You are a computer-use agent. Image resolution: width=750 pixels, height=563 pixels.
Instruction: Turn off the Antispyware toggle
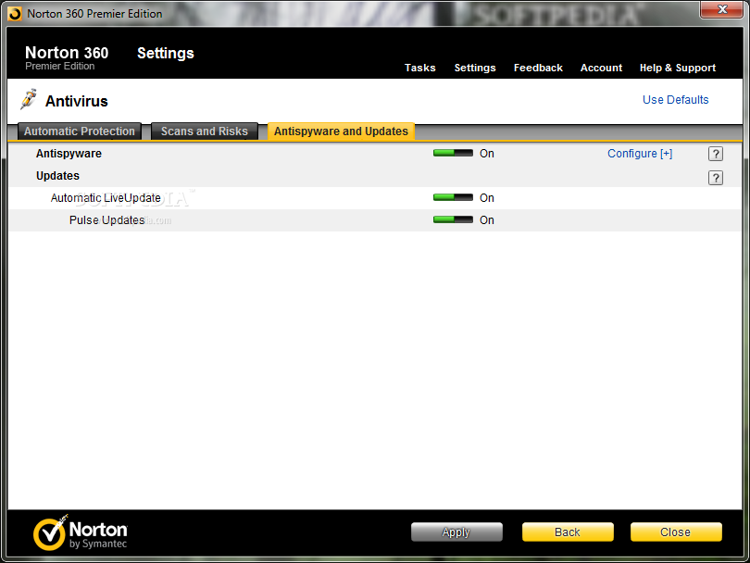(453, 153)
